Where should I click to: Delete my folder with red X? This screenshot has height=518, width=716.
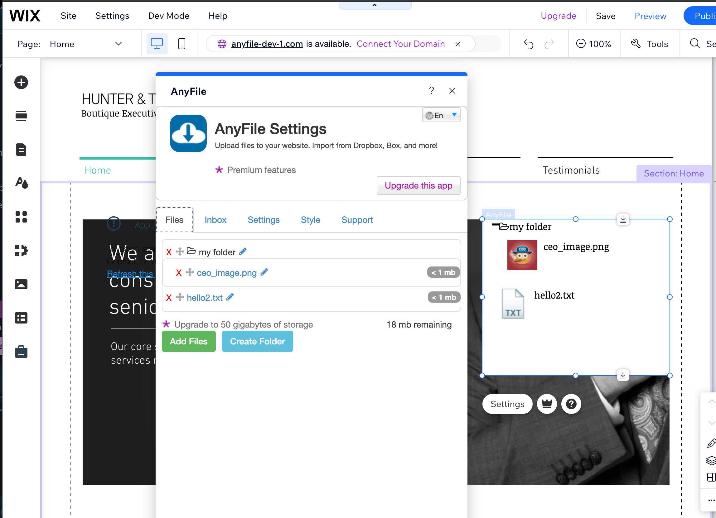(169, 252)
